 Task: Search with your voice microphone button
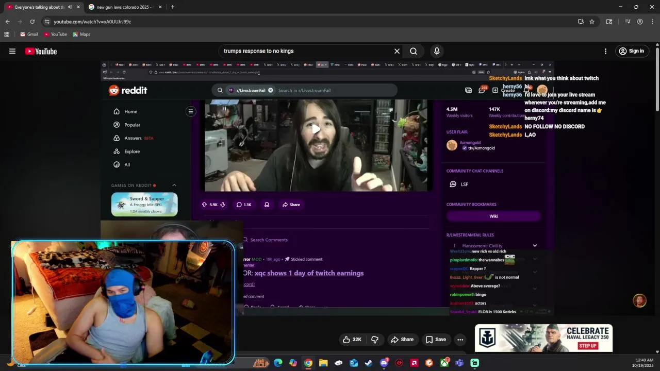pos(437,51)
